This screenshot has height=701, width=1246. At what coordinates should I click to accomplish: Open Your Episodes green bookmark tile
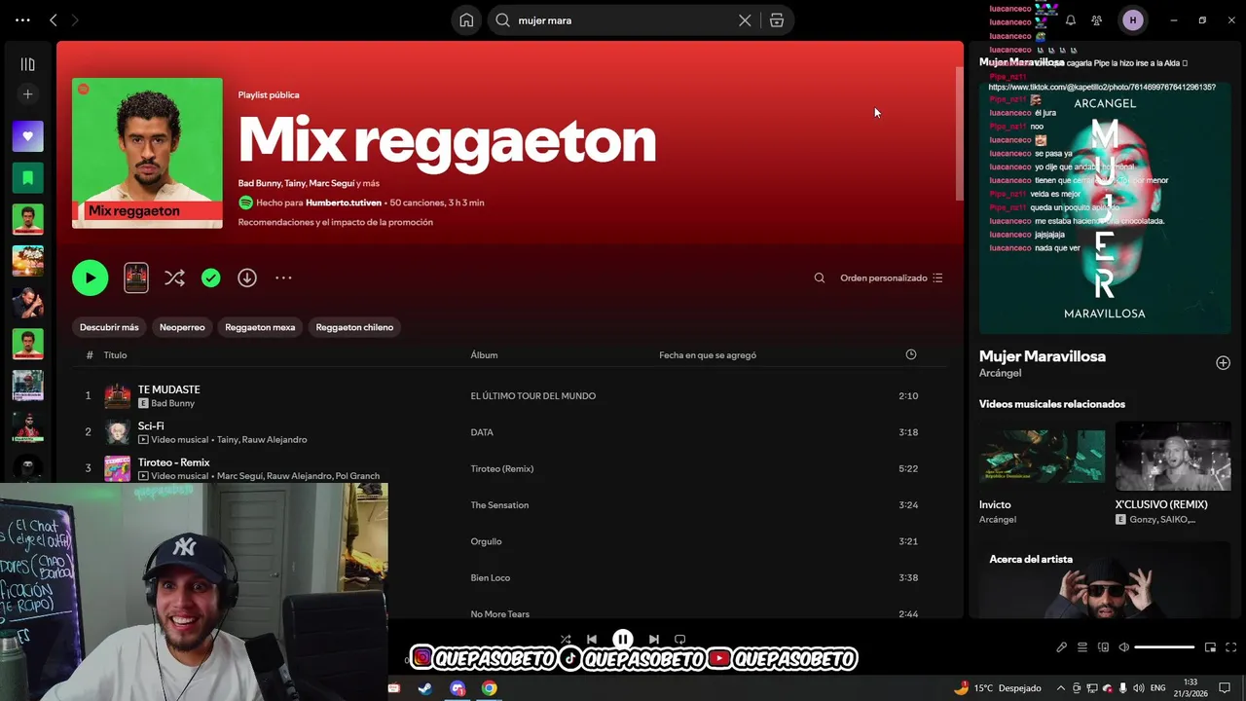click(28, 178)
